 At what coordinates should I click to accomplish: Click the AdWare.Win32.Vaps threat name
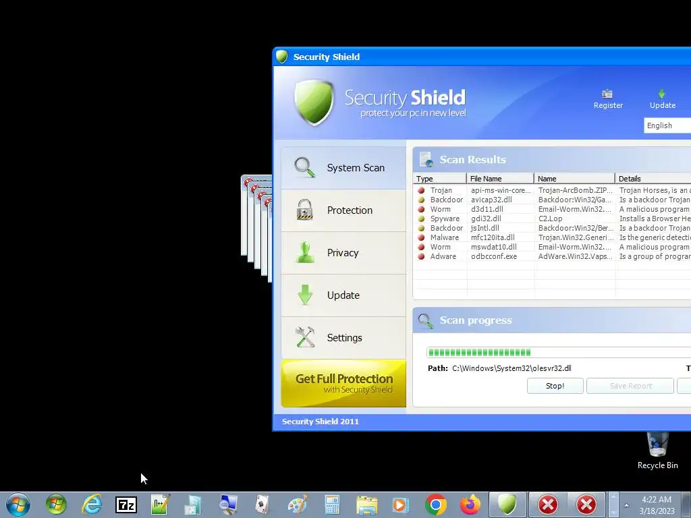point(575,256)
